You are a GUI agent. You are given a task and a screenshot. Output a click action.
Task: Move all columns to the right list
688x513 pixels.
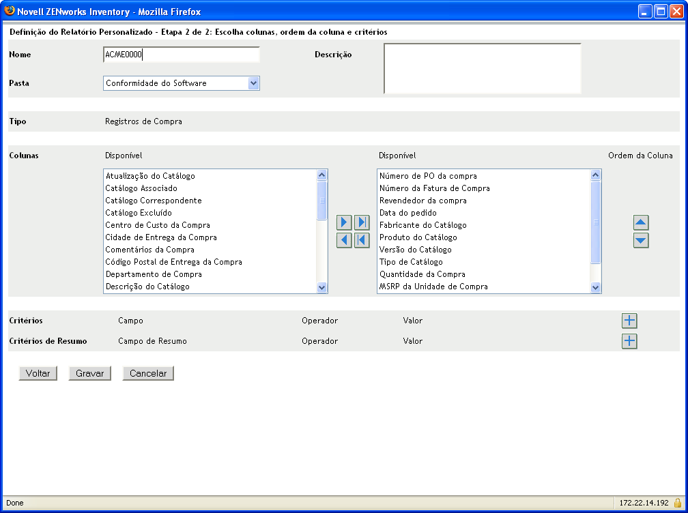pyautogui.click(x=362, y=222)
